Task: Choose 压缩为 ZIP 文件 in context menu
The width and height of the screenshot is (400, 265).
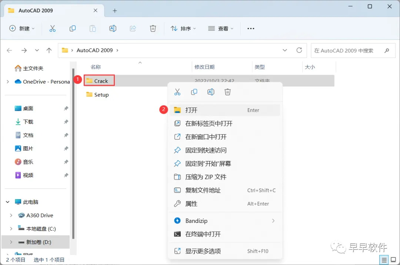Action: click(225, 177)
